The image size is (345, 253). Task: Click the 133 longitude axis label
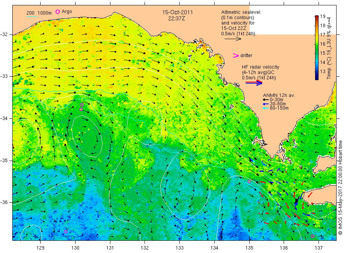[x=179, y=248]
